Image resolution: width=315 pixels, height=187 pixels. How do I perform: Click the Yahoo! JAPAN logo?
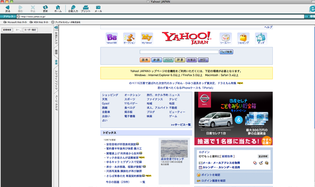pyautogui.click(x=187, y=38)
